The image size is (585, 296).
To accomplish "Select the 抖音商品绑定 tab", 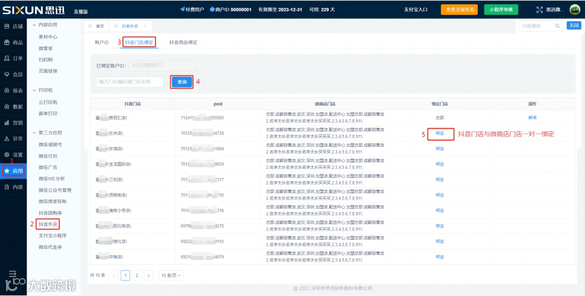I will pyautogui.click(x=183, y=43).
